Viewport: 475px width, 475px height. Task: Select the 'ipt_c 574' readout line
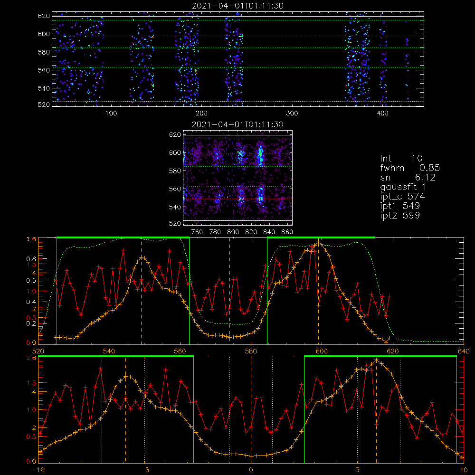coord(402,197)
